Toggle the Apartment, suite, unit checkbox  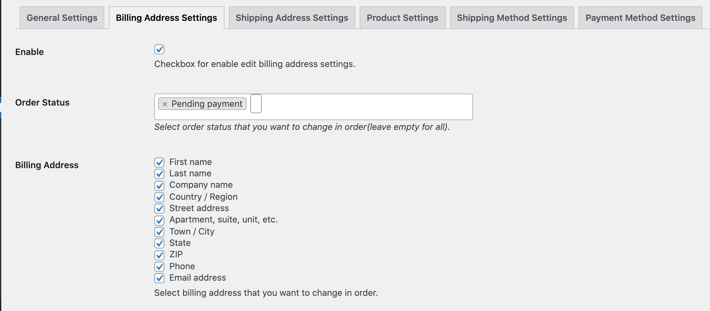[x=159, y=220]
